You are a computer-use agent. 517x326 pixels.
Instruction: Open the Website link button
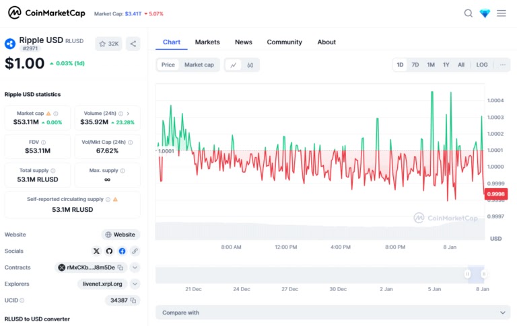click(x=120, y=235)
